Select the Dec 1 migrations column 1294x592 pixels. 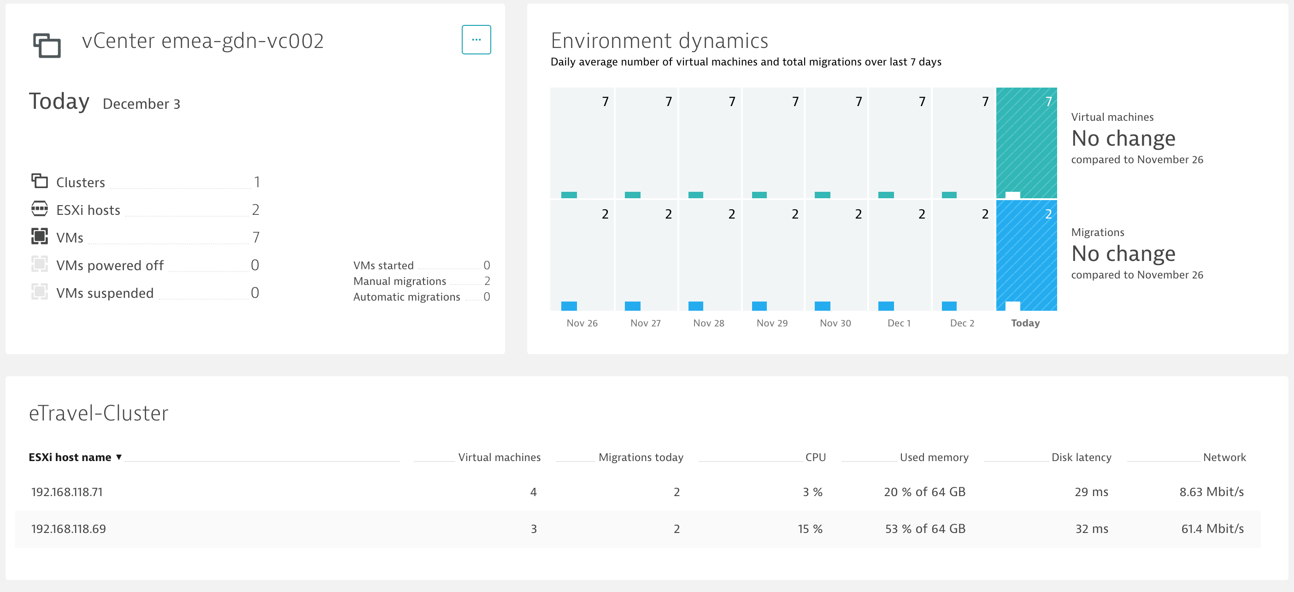(899, 255)
